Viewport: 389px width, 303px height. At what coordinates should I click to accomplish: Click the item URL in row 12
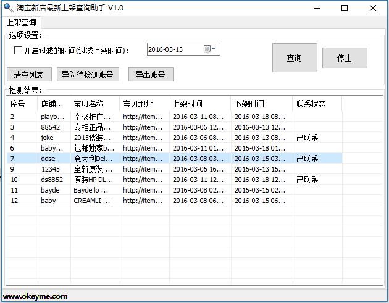click(x=143, y=201)
